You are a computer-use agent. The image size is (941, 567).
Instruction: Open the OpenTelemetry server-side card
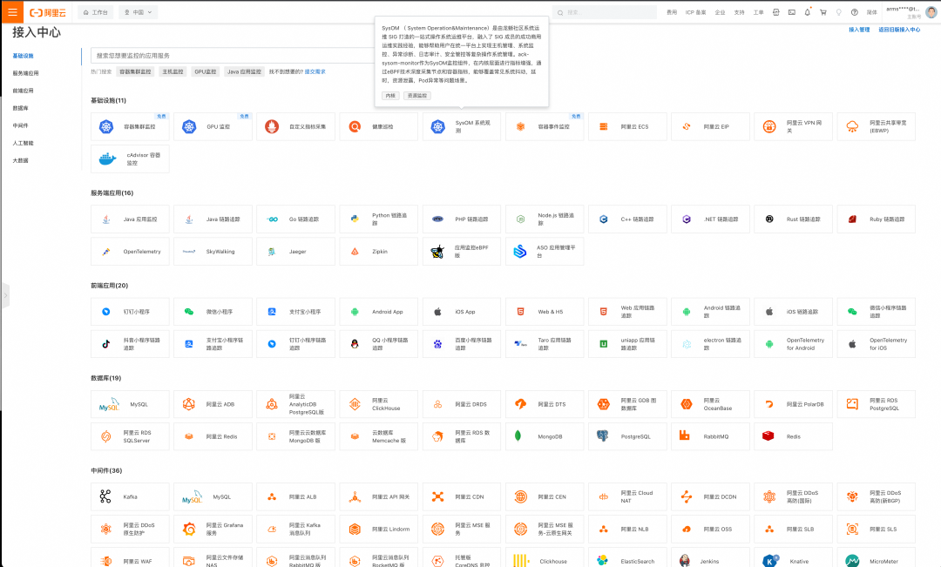point(130,252)
